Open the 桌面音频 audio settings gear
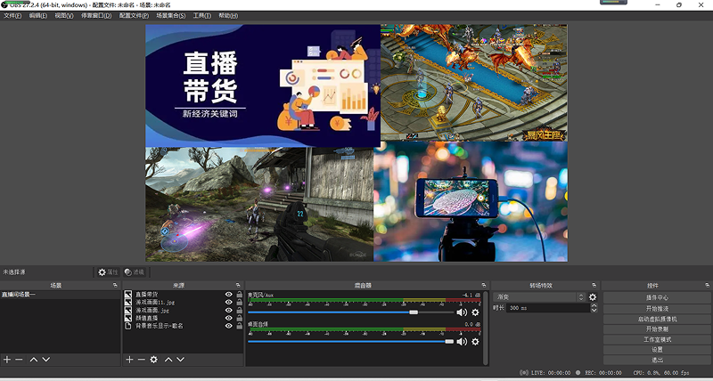The width and height of the screenshot is (713, 381). (x=475, y=342)
